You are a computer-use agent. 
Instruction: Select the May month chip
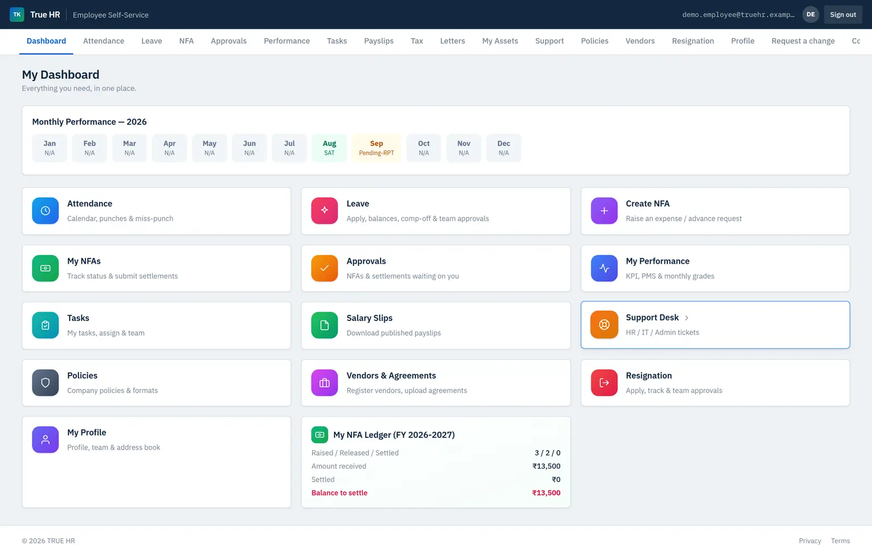[209, 148]
